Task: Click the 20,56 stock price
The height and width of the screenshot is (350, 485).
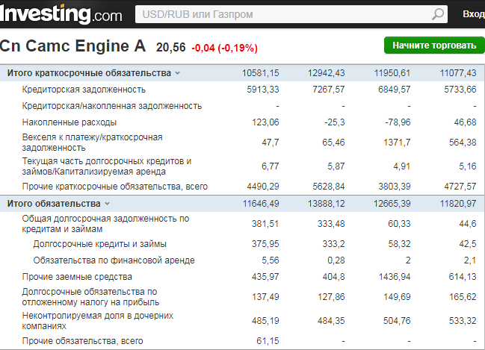Action: pyautogui.click(x=170, y=48)
